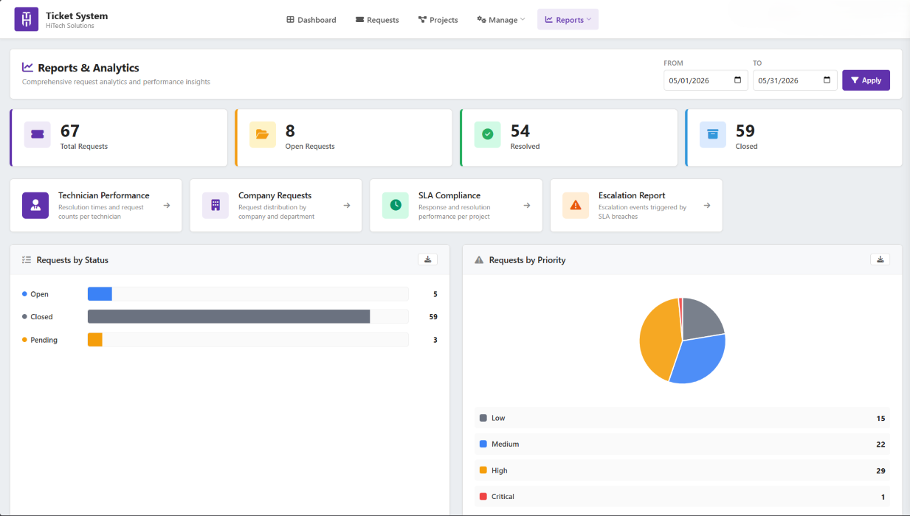Select the Total Requests card
Screen dimensions: 910x516
point(119,138)
